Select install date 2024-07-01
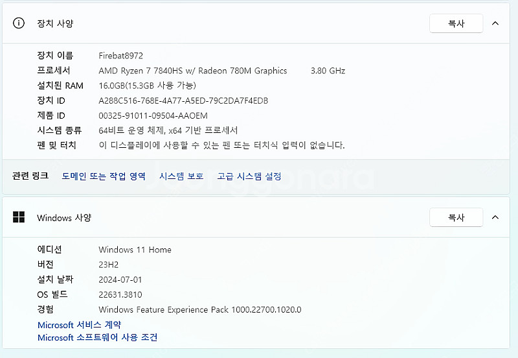The image size is (518, 358). [120, 280]
